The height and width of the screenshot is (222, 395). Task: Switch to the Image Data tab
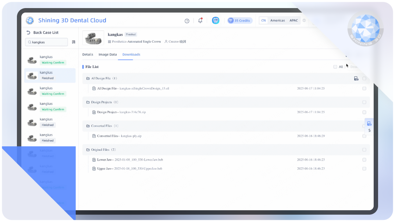108,54
